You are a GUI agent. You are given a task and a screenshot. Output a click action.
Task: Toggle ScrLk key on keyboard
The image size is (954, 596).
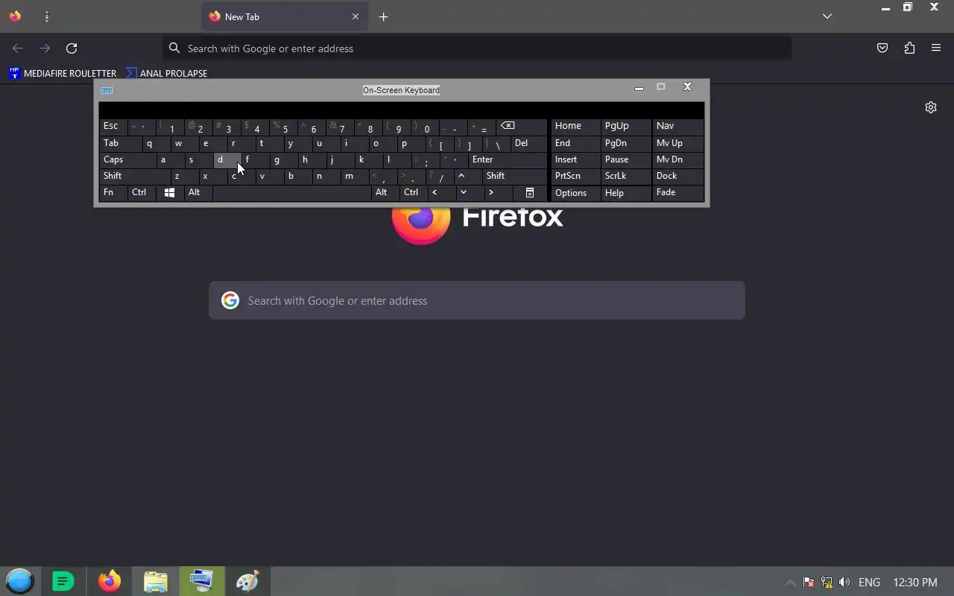626,176
